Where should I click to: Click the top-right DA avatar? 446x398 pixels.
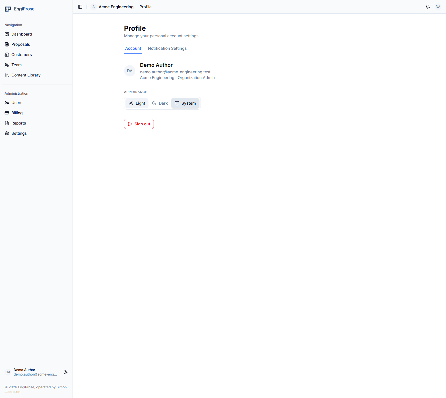[x=438, y=7]
